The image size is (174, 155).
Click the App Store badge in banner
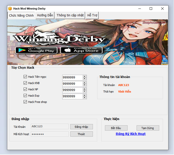click(x=81, y=50)
